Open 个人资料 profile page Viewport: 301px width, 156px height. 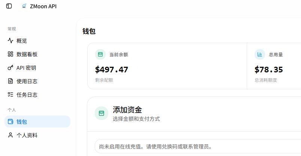coord(37,135)
